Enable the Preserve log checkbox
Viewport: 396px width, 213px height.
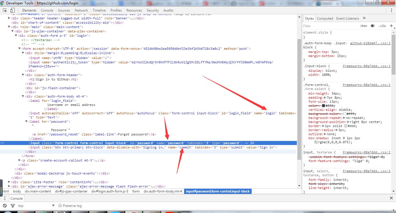(x=60, y=205)
